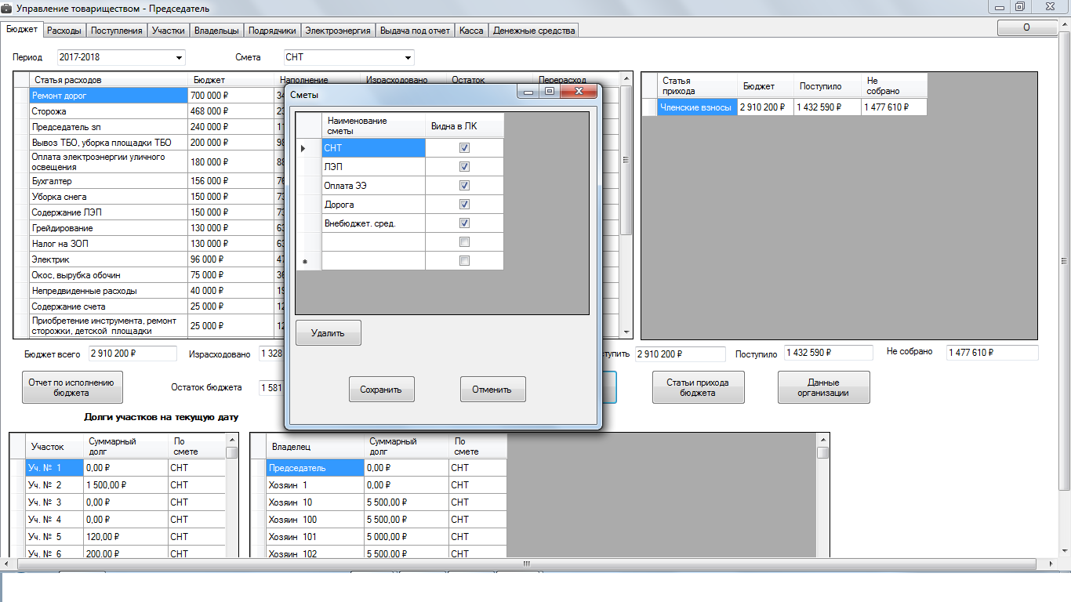
Task: Open Данные организации
Action: click(823, 388)
